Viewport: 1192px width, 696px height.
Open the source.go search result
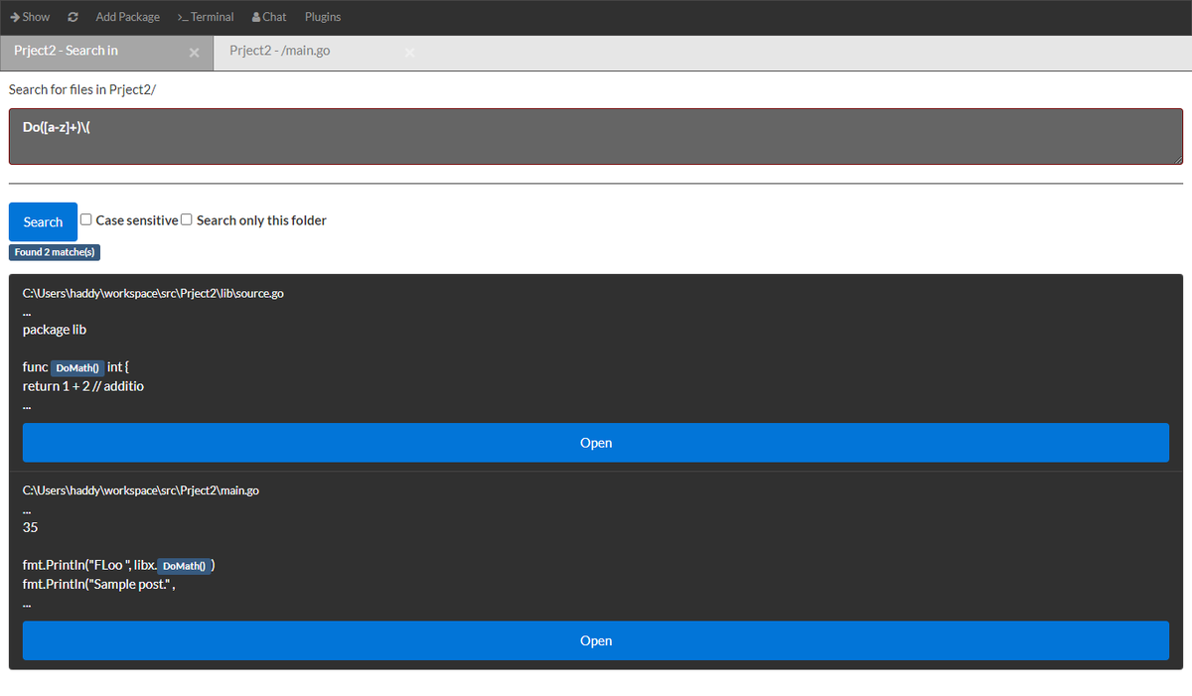(x=596, y=443)
